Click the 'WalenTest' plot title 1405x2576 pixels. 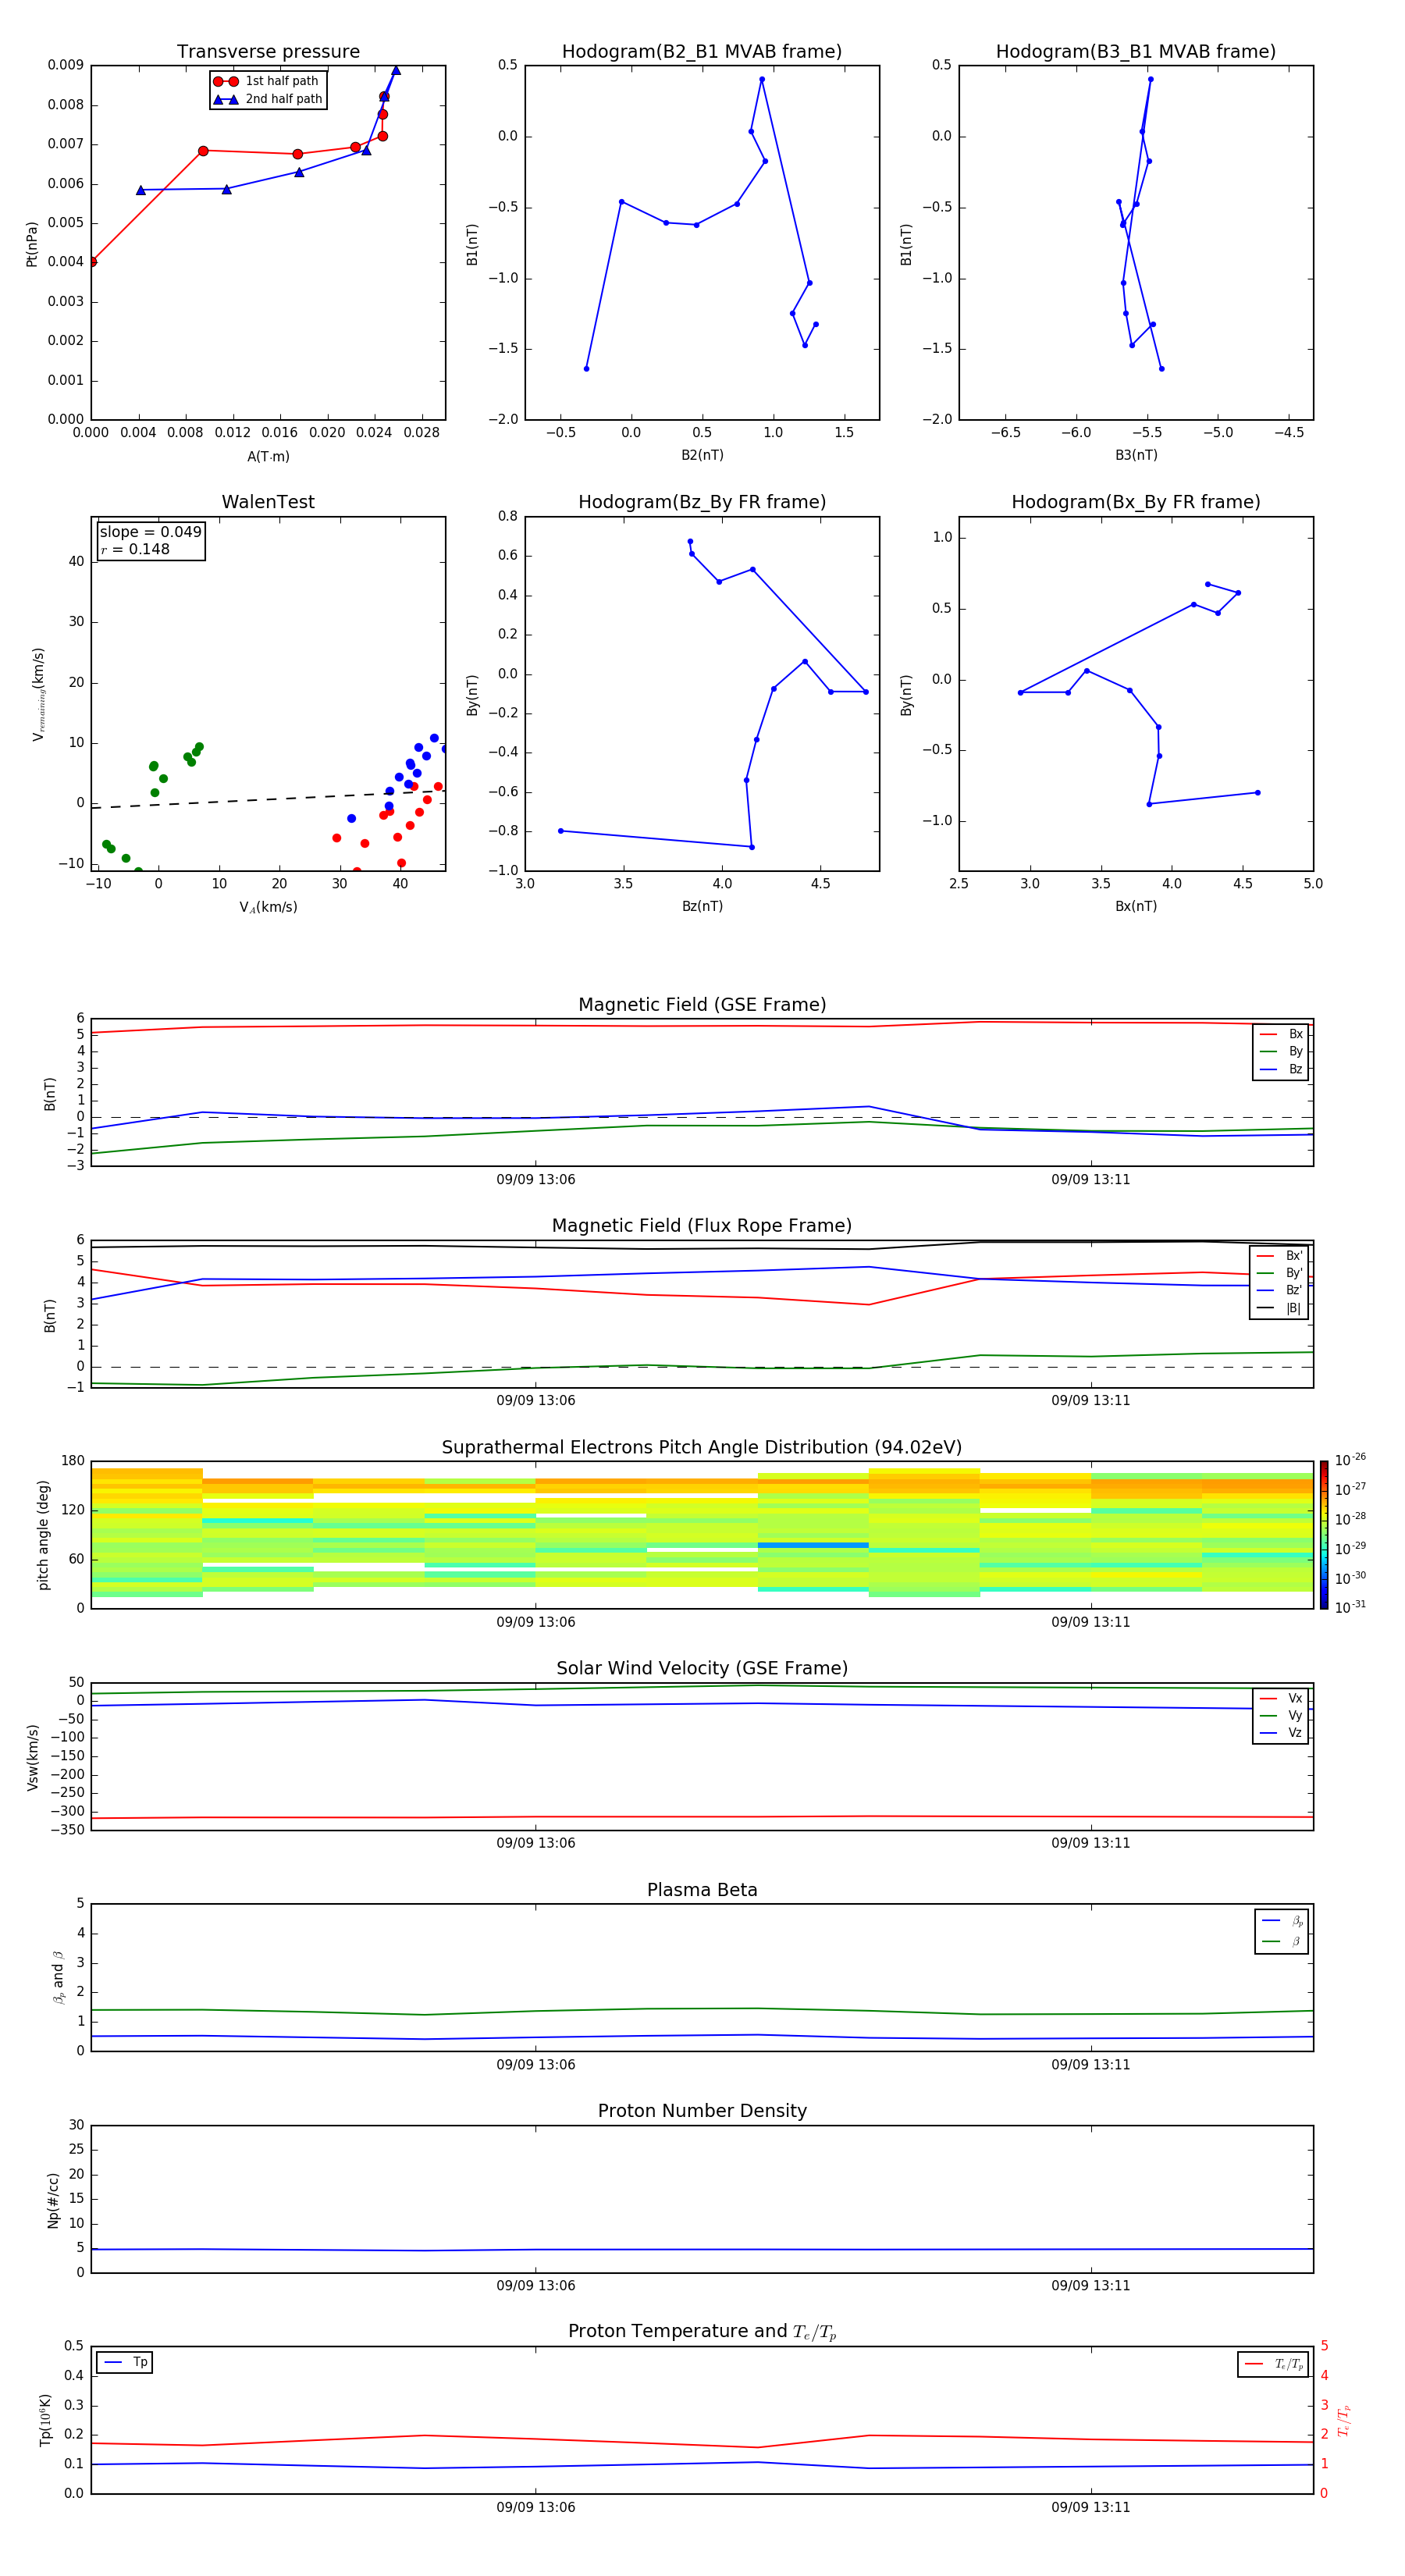(x=268, y=502)
